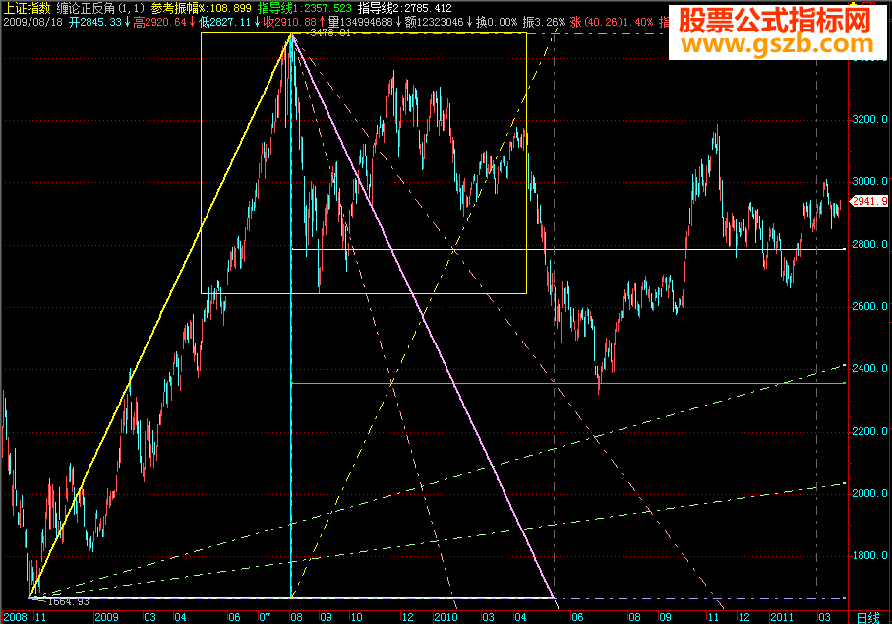Click the 3000.0 price axis label

(x=869, y=182)
